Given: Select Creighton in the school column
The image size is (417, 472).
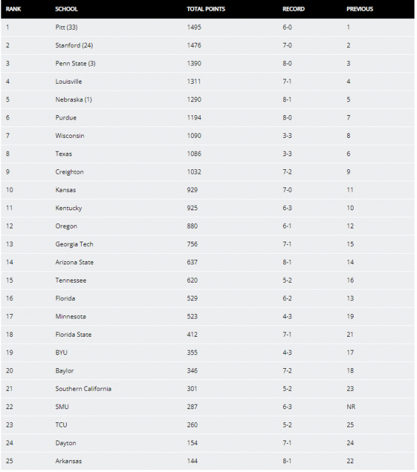Looking at the screenshot, I should coord(69,172).
